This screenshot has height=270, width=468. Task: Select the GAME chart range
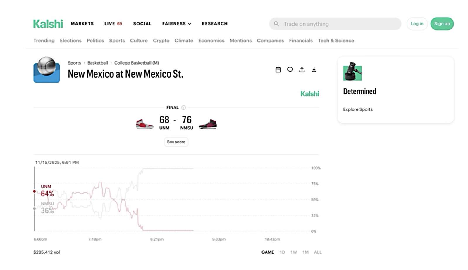[x=268, y=252]
